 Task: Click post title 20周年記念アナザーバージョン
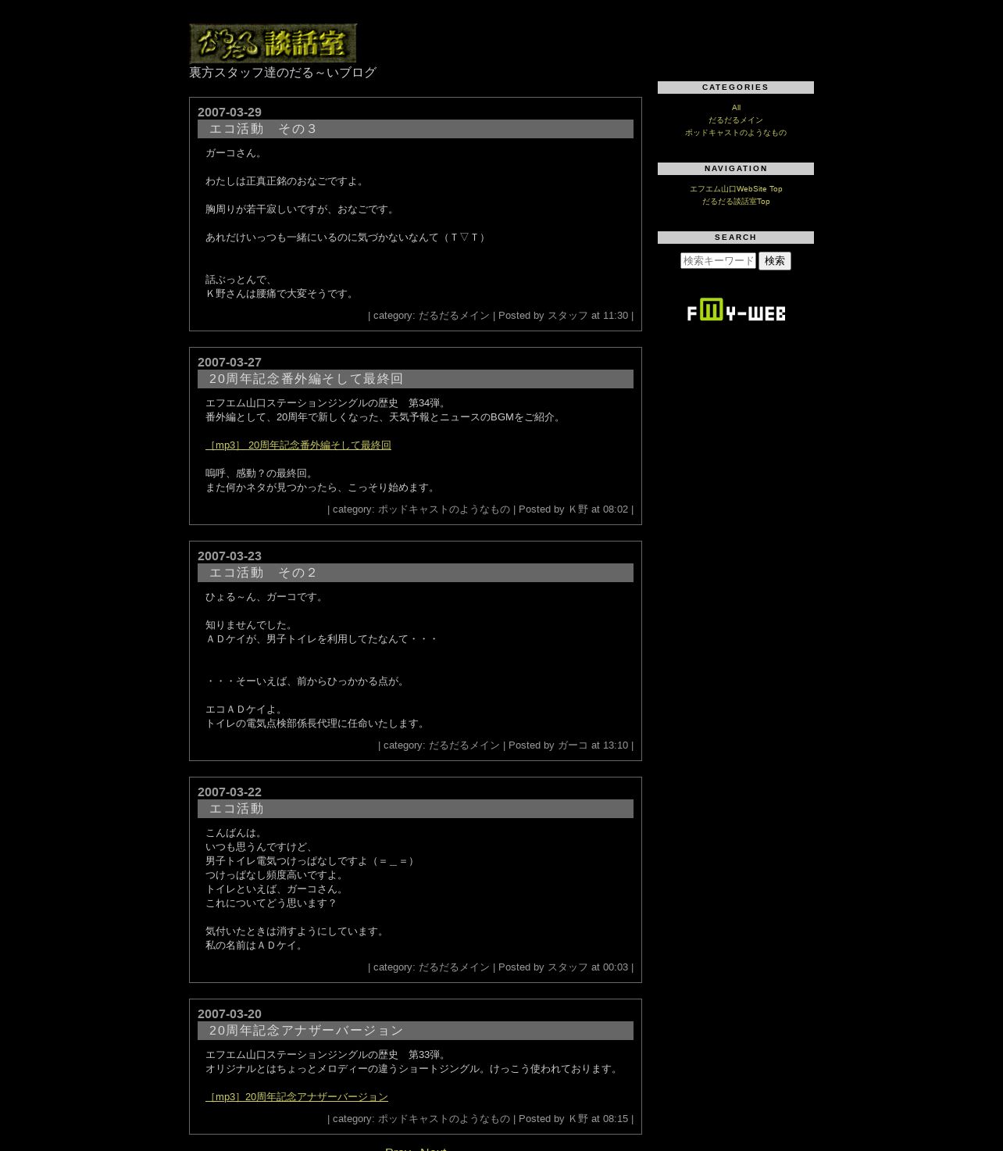(306, 1031)
